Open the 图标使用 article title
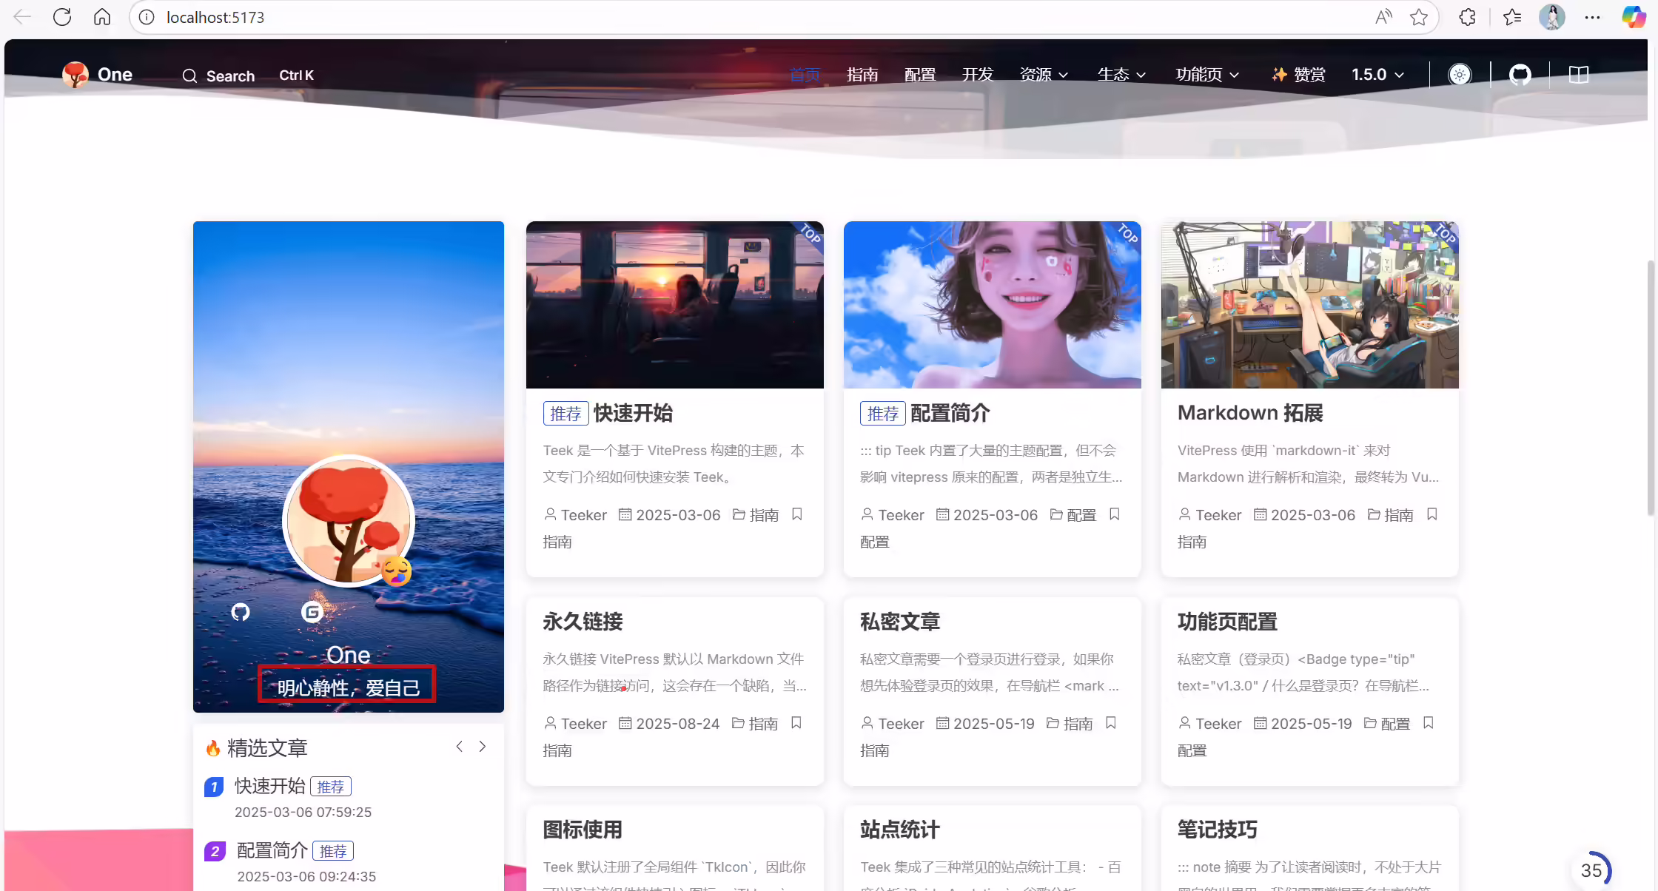 (x=583, y=830)
